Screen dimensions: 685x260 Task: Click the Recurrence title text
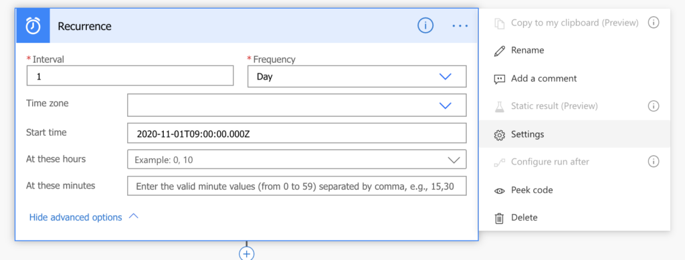(x=85, y=27)
